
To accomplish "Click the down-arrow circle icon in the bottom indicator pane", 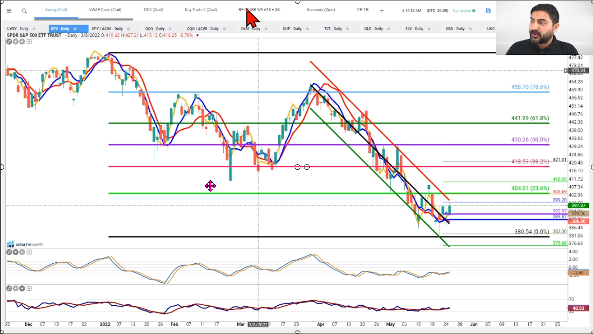I will coord(15,288).
